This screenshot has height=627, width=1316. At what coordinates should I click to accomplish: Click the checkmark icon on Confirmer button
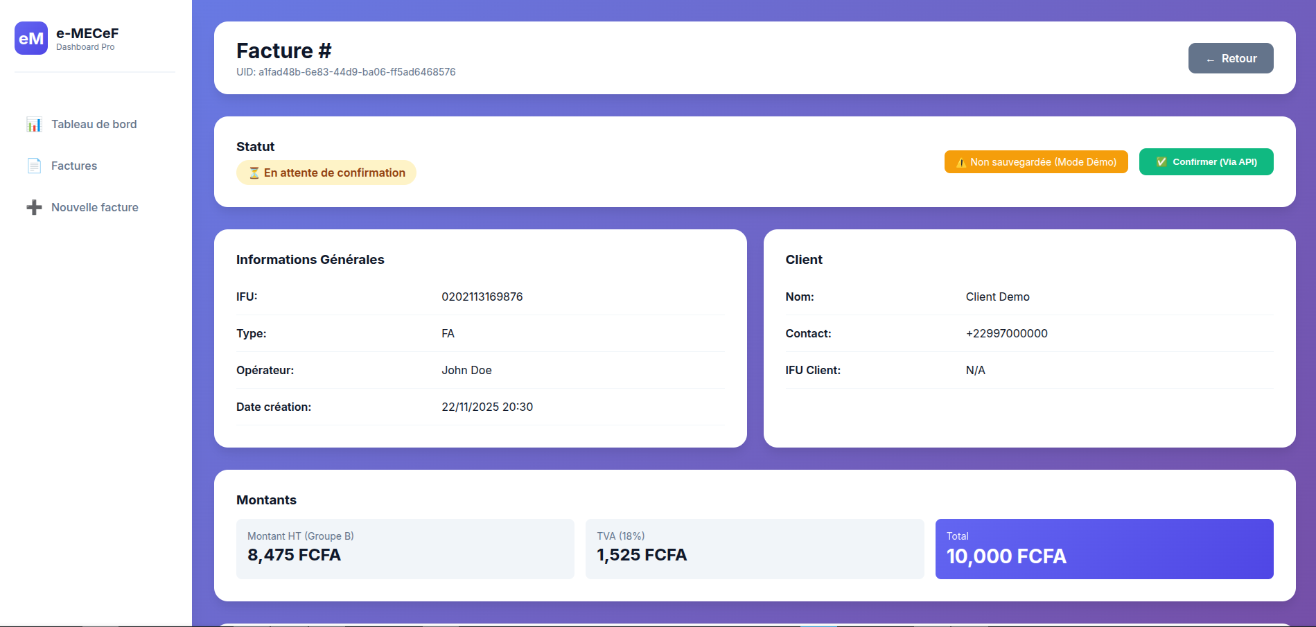coord(1161,162)
